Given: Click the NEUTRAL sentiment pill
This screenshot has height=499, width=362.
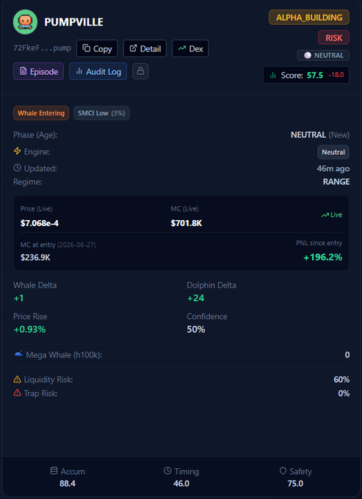Looking at the screenshot, I should [323, 55].
